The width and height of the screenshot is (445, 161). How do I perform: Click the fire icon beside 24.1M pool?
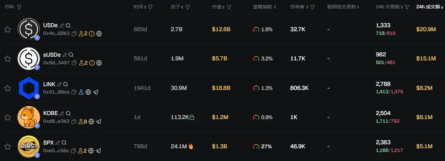[x=191, y=146]
